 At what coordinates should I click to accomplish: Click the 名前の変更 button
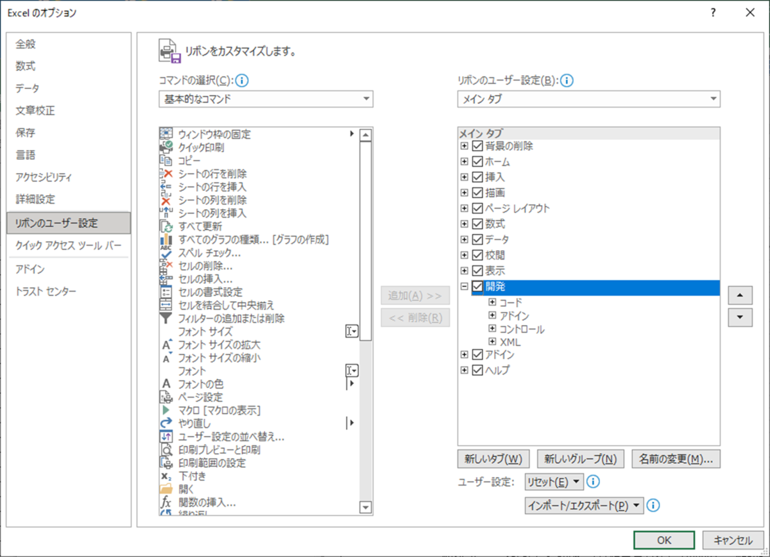click(x=676, y=459)
